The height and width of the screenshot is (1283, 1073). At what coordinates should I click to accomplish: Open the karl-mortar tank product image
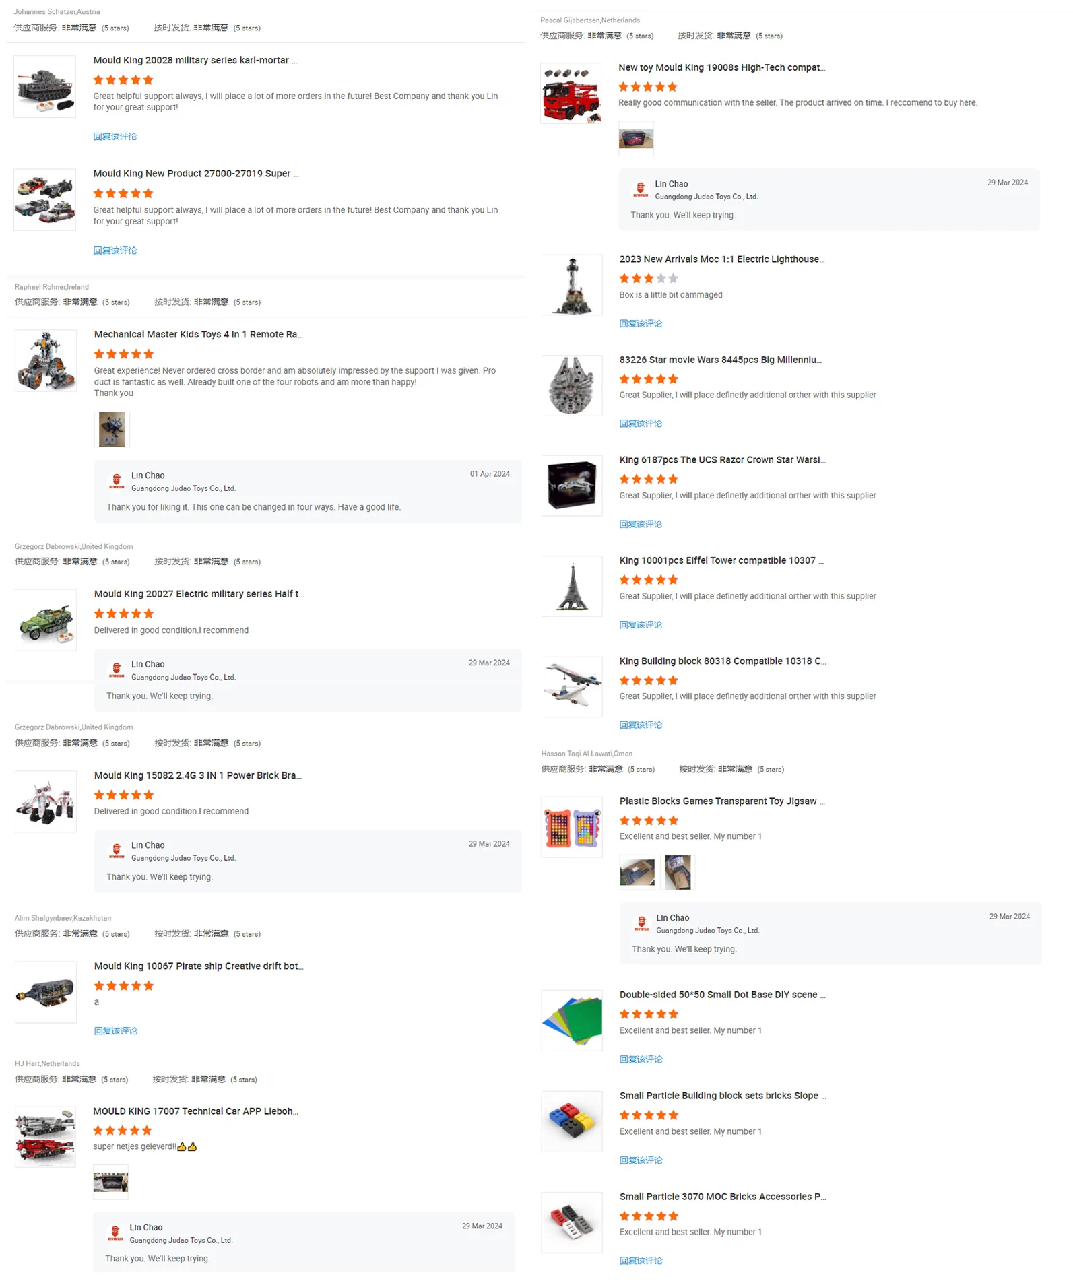click(x=44, y=87)
